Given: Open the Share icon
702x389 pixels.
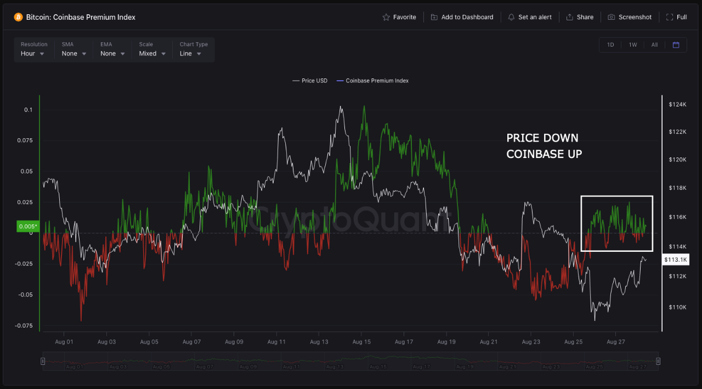Looking at the screenshot, I should [x=570, y=17].
